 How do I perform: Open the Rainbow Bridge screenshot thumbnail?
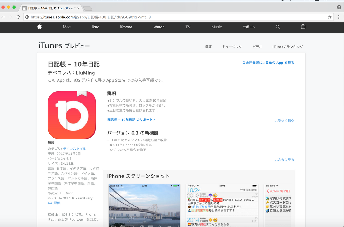[x=144, y=205]
